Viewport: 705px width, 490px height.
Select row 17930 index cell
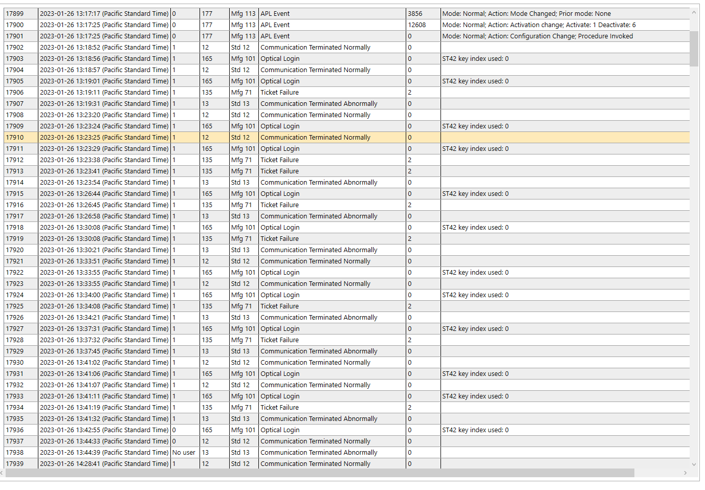pyautogui.click(x=21, y=363)
